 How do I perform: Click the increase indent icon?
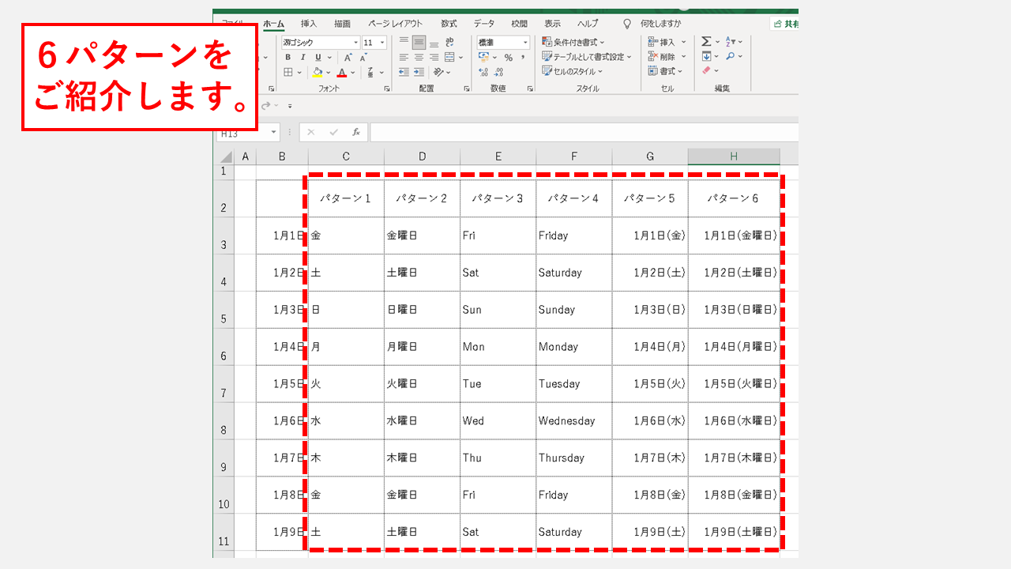419,72
